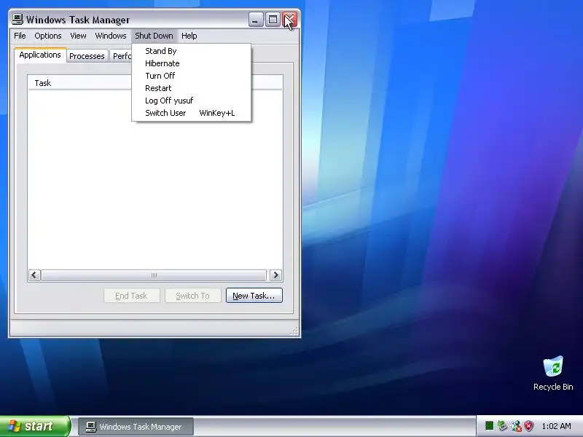Open the partially hidden Performance tab
The width and height of the screenshot is (583, 437).
click(x=121, y=56)
